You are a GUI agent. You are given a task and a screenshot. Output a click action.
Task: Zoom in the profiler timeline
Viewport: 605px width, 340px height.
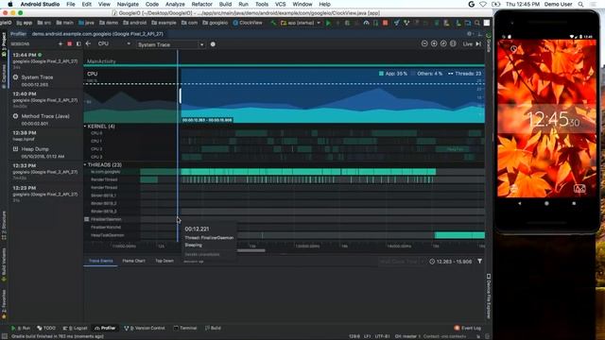[x=434, y=44]
